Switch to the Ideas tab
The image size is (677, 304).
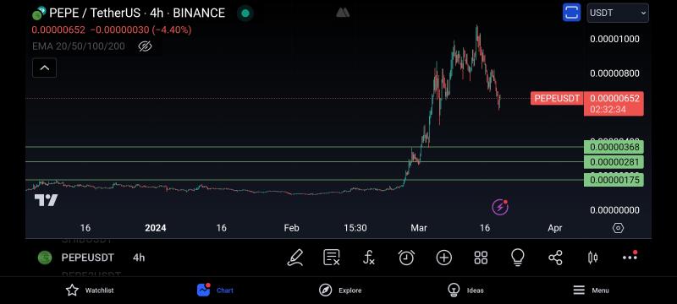465,290
